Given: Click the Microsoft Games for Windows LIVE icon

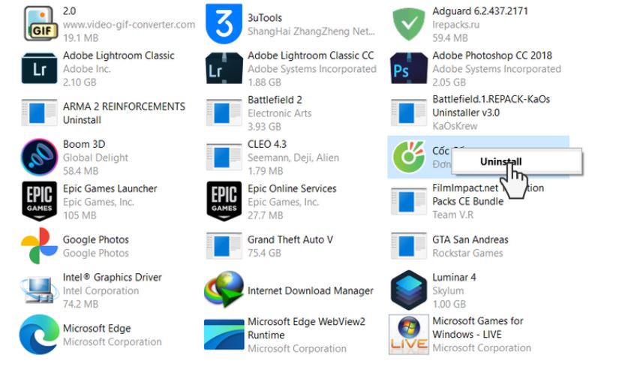Looking at the screenshot, I should 409,335.
